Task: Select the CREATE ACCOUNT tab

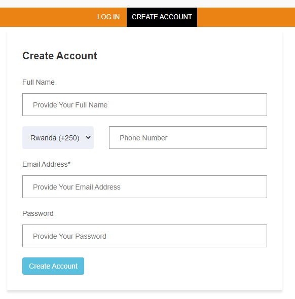Action: (x=162, y=17)
